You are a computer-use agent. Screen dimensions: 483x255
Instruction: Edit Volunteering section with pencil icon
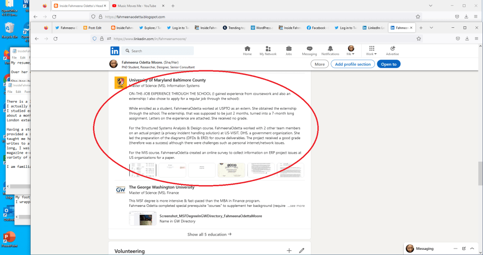pyautogui.click(x=302, y=251)
